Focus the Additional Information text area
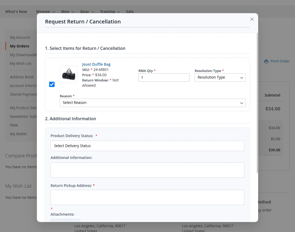 coord(147,170)
